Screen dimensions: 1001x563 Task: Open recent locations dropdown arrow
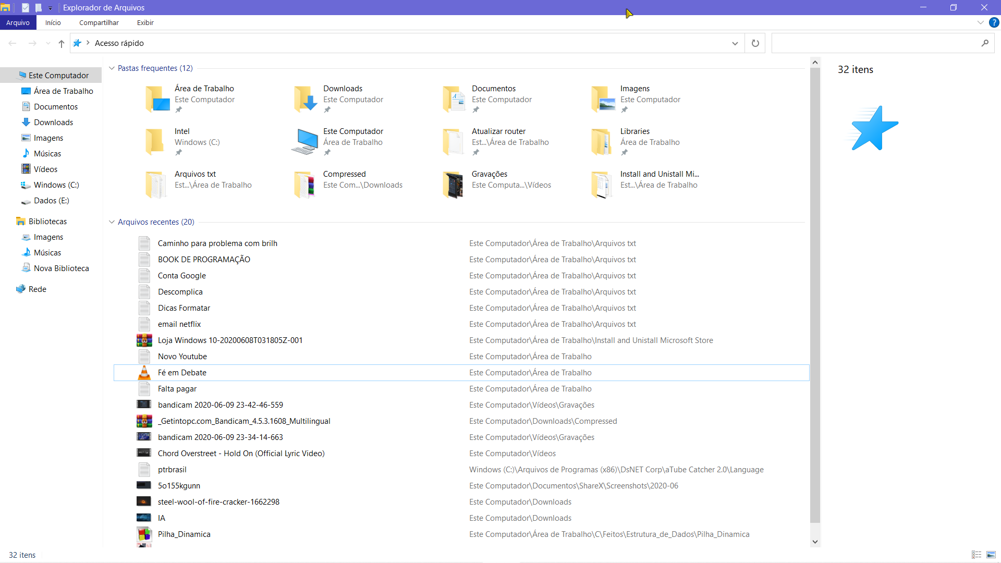(48, 43)
